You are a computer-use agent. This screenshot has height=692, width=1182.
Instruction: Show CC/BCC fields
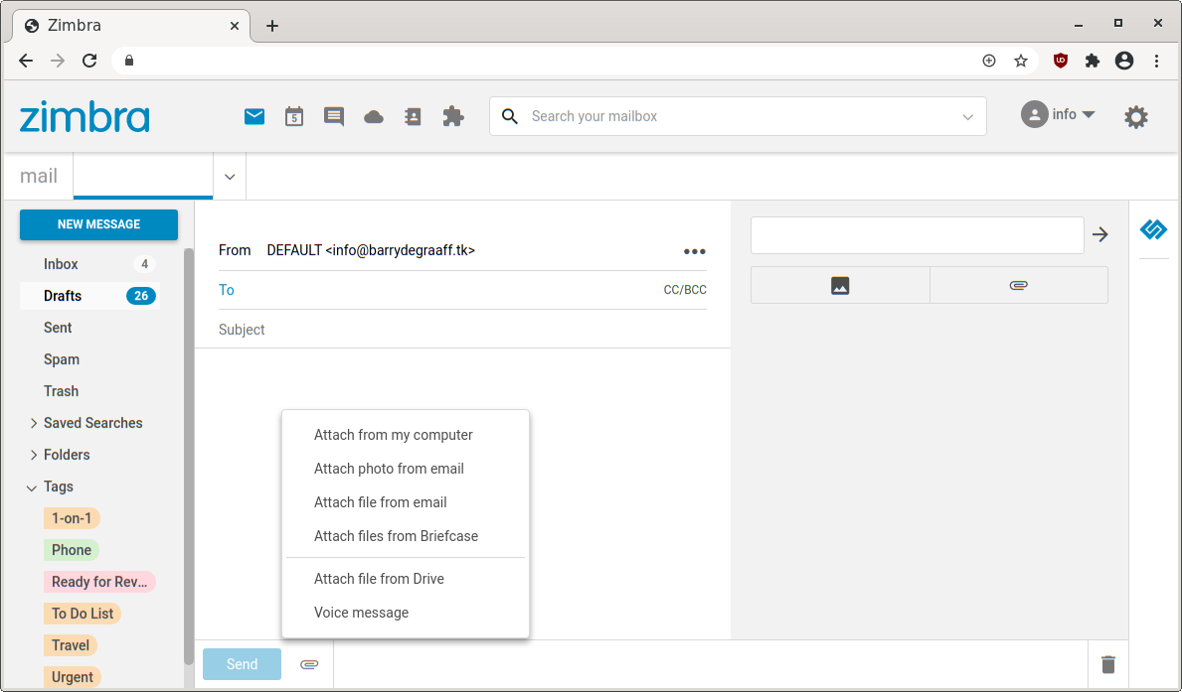click(x=685, y=290)
